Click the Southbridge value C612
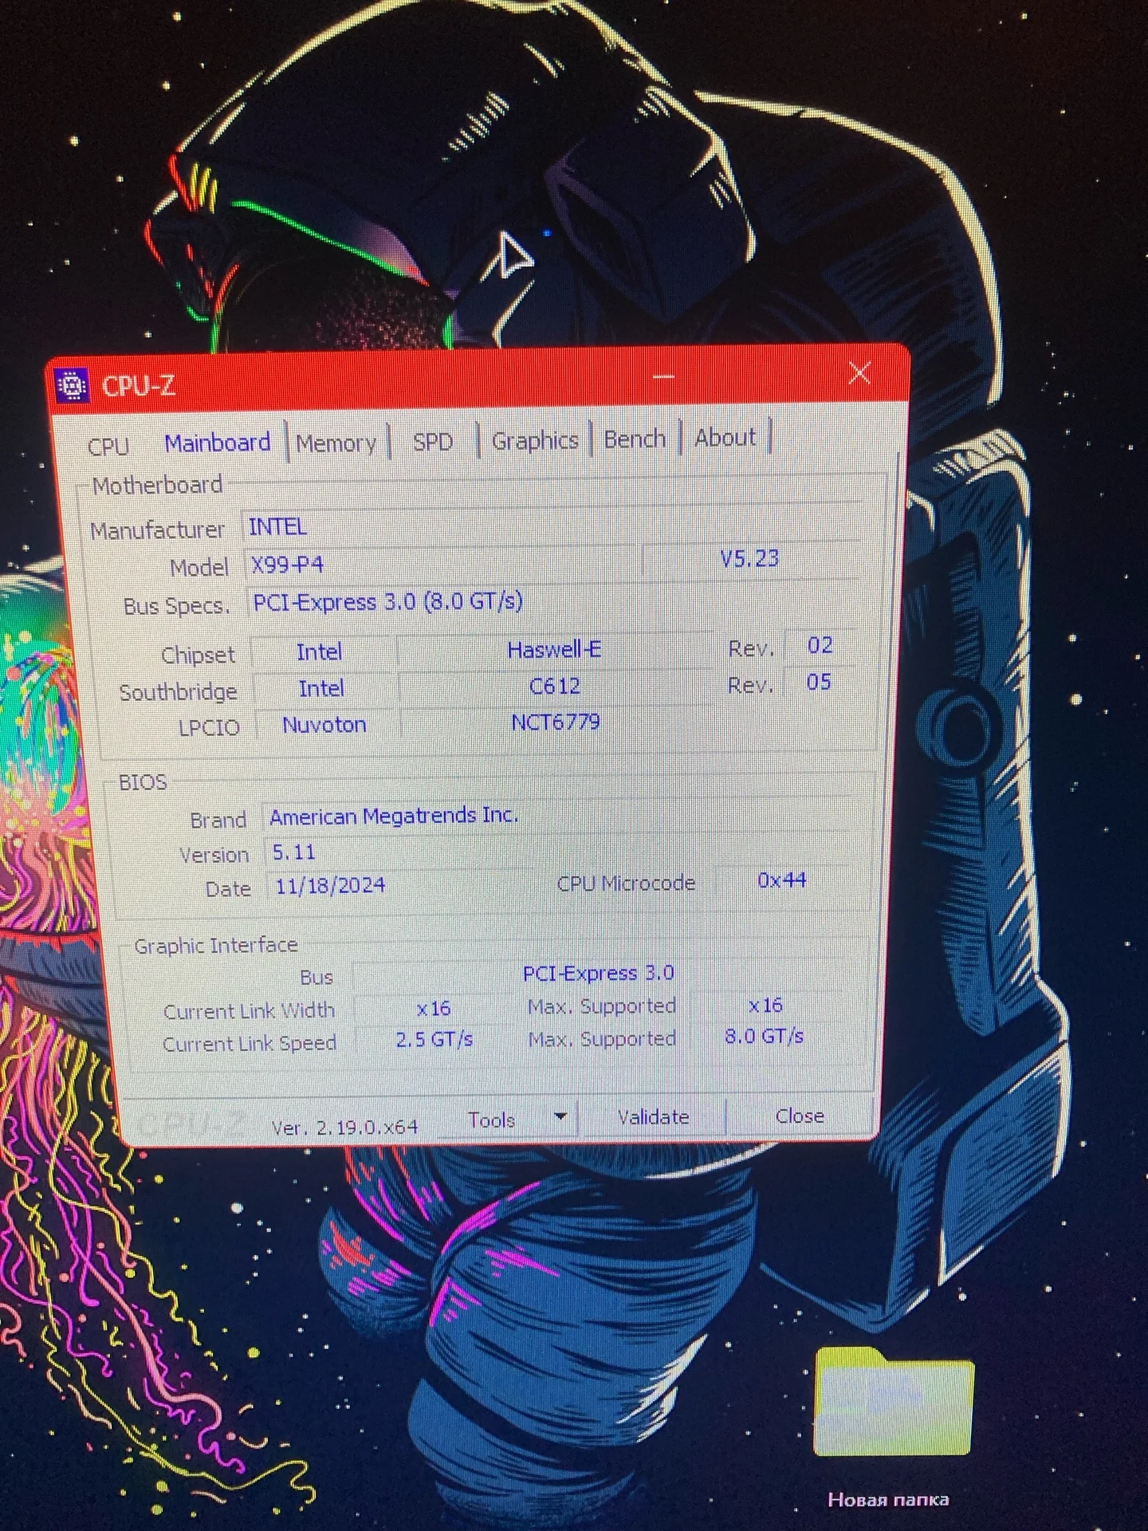Image resolution: width=1148 pixels, height=1531 pixels. (555, 686)
